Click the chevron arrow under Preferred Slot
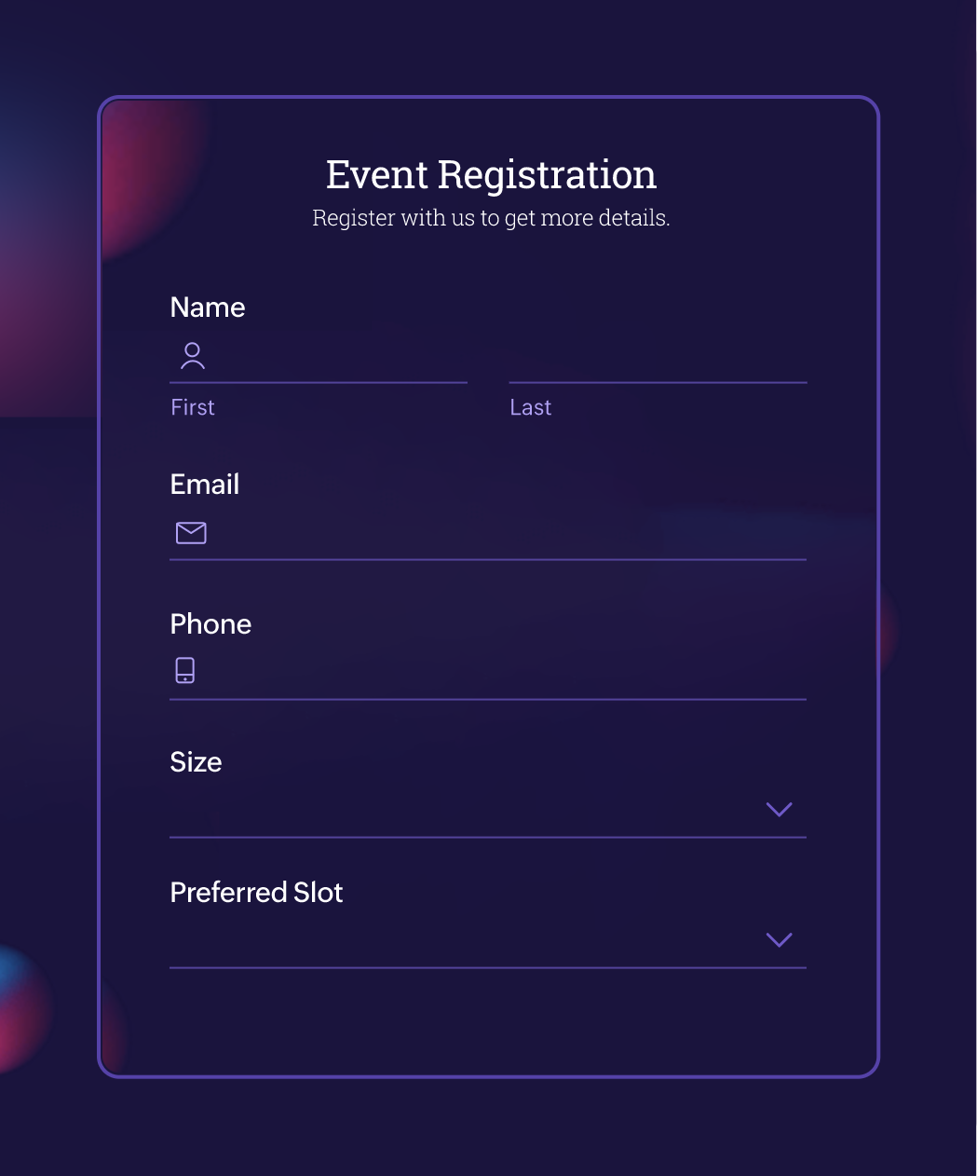The image size is (977, 1176). pyautogui.click(x=779, y=939)
